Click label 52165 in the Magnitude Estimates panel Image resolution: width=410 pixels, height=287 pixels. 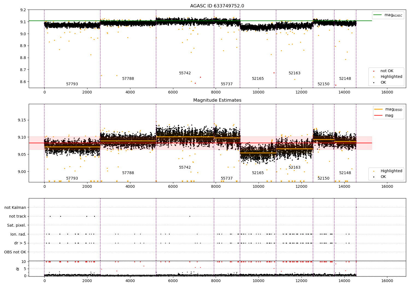click(258, 173)
